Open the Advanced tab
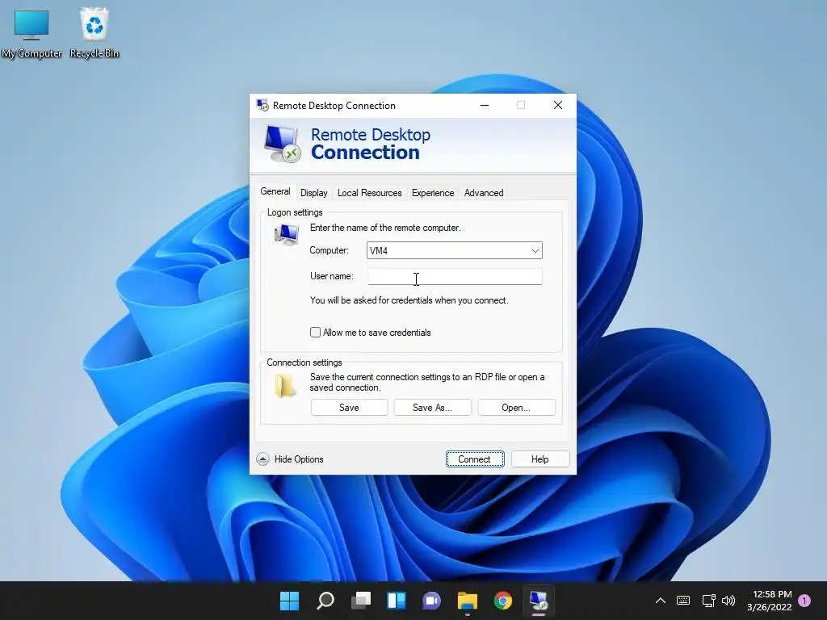This screenshot has width=827, height=620. coord(484,193)
